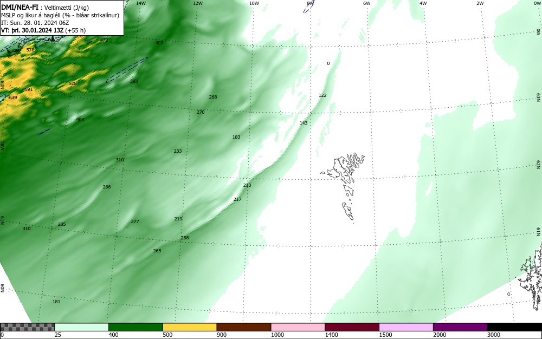This screenshot has height=339, width=542.
Task: Click the CAPE value 268 on map
Action: (213, 97)
